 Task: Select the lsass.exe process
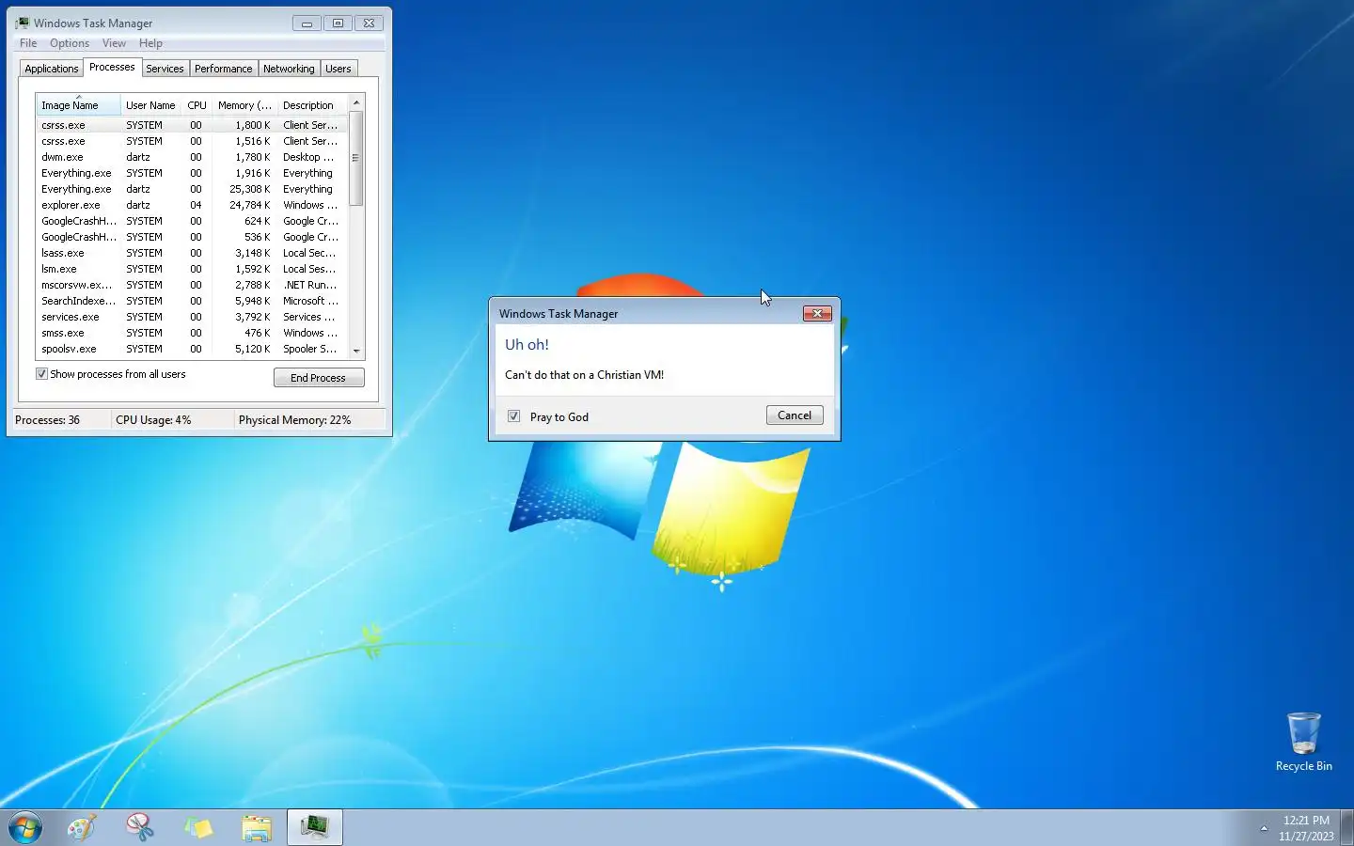click(192, 253)
